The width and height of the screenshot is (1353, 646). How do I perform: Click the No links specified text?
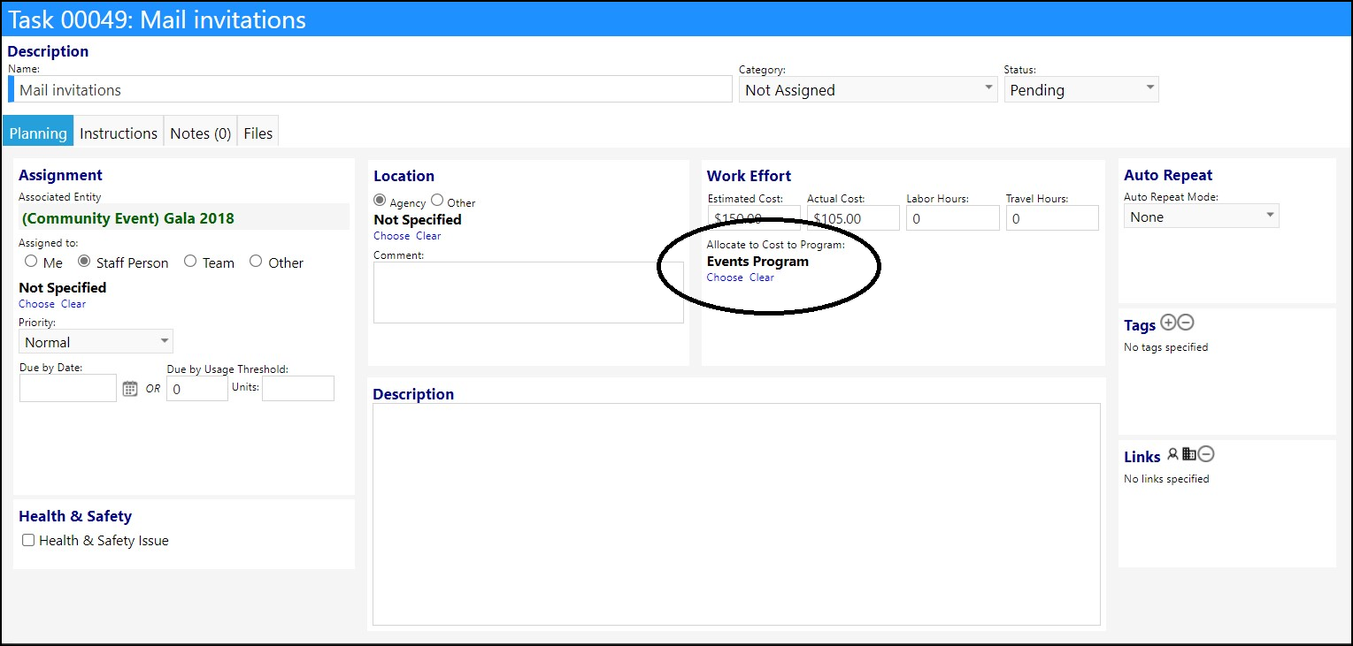(1166, 479)
